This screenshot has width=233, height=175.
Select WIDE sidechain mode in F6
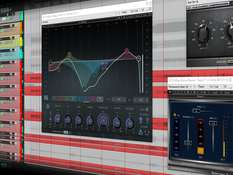click(147, 132)
